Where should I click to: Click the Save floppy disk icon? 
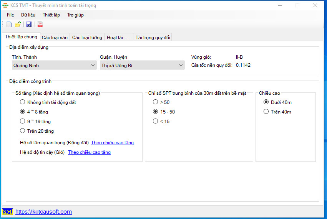coord(29,25)
